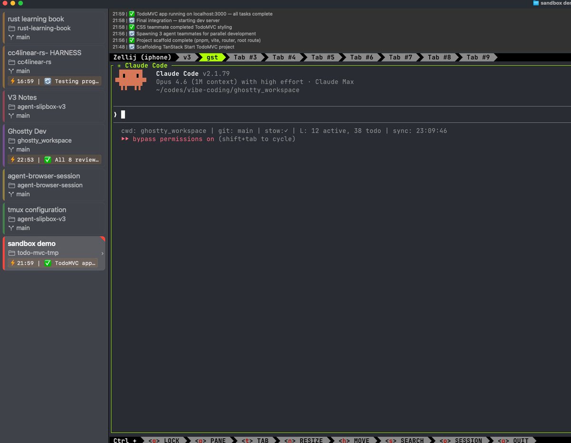Click the folder icon beside cc4linear-rs
Image resolution: width=571 pixels, height=443 pixels.
pyautogui.click(x=11, y=62)
